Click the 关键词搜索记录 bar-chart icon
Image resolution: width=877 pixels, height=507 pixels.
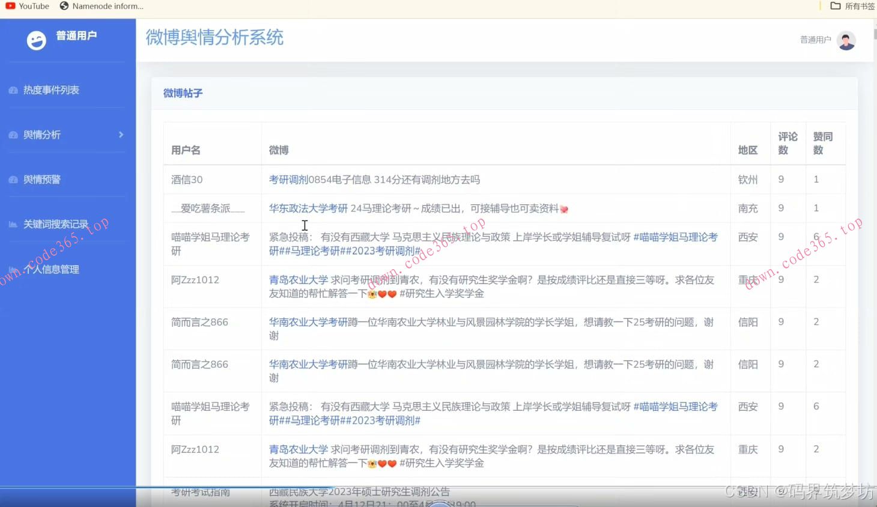click(x=13, y=223)
